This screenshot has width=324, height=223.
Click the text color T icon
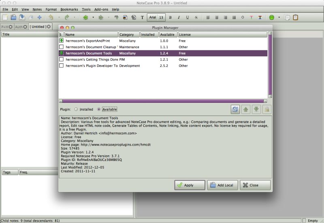coord(251,17)
